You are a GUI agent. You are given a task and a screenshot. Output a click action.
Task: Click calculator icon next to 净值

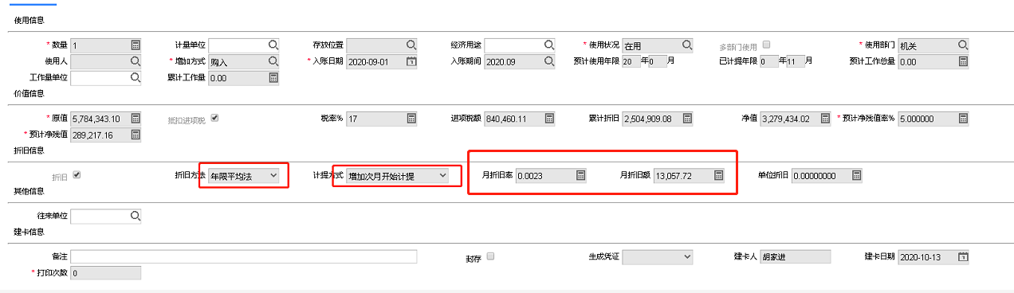(824, 119)
